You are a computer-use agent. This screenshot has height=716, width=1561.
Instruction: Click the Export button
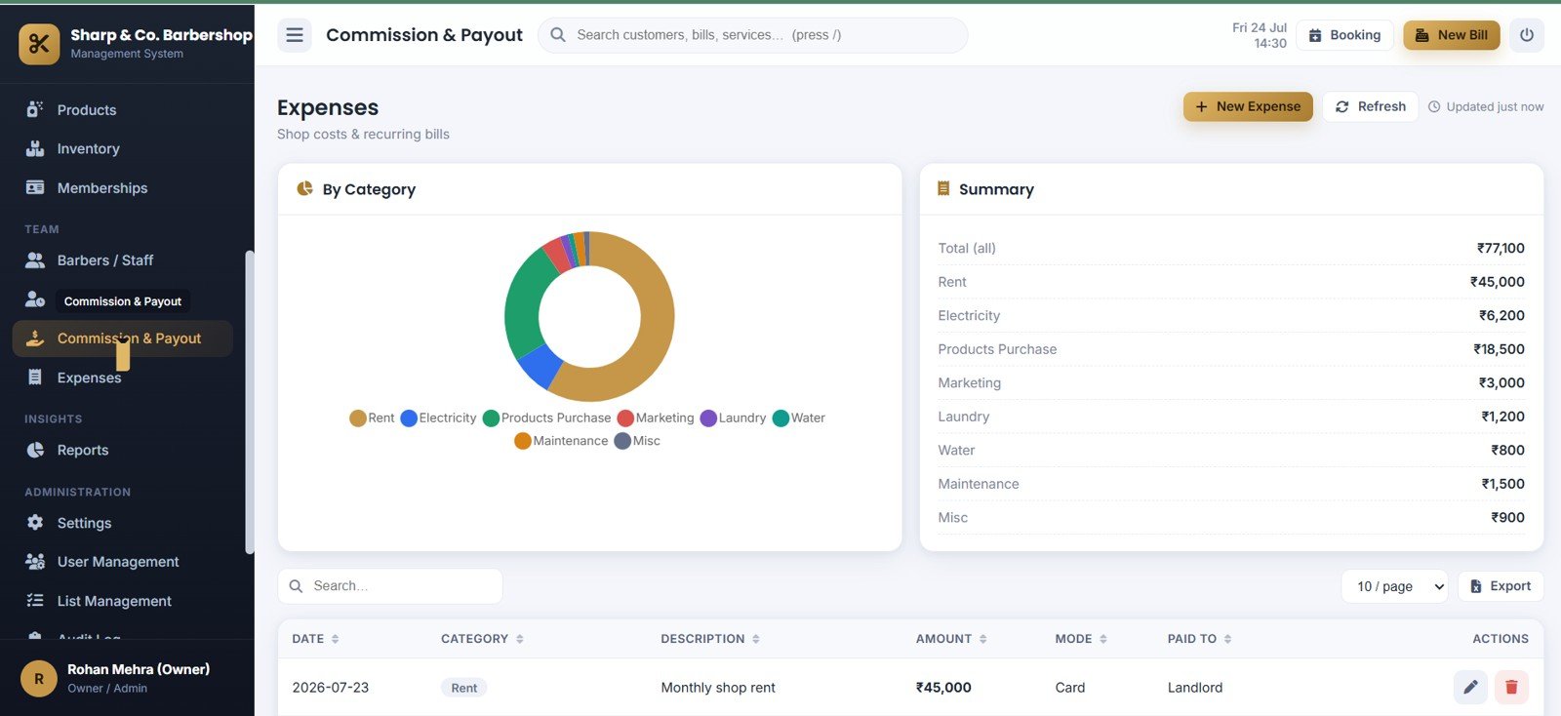pos(1501,586)
